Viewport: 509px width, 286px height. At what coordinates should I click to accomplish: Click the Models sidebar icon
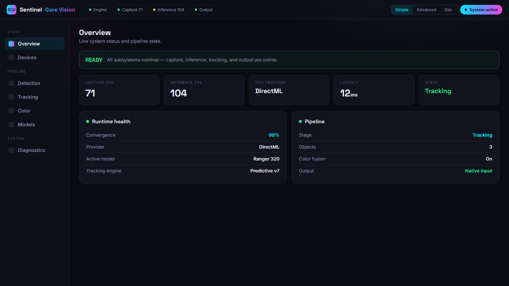tap(12, 124)
